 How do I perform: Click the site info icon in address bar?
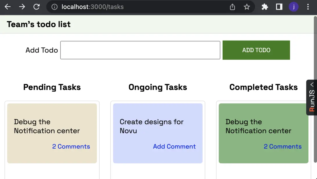pyautogui.click(x=54, y=7)
